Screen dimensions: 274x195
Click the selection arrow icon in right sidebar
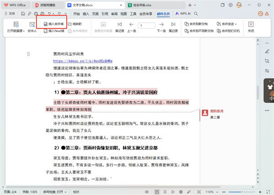pos(267,61)
